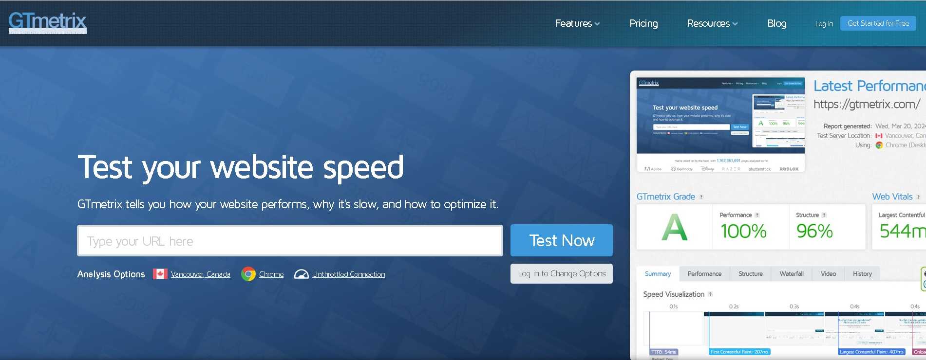Click the 0.3s filmstrip frame

[794, 329]
